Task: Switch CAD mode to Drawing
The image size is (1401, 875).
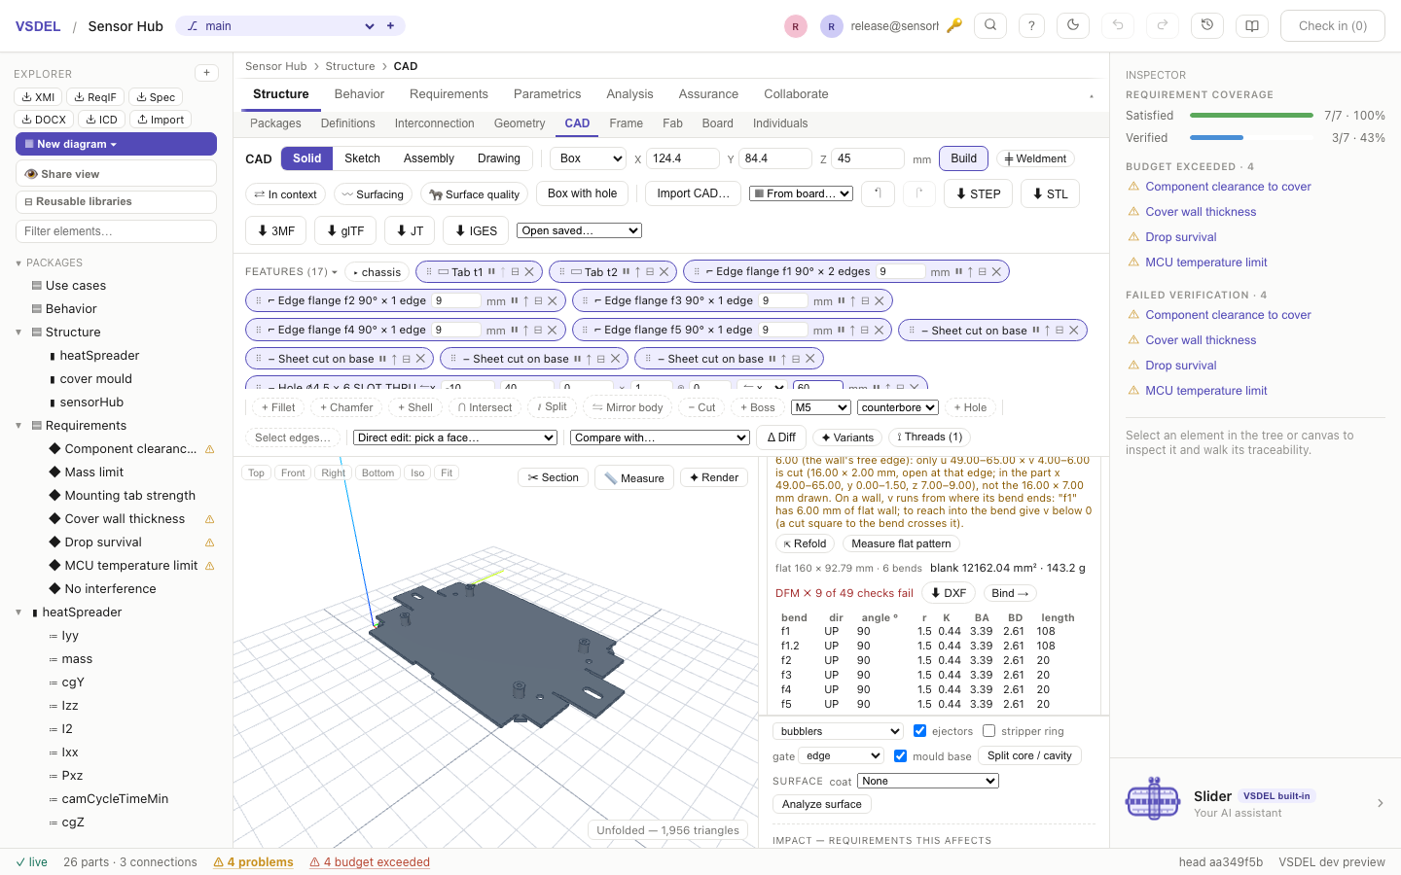Action: coord(499,158)
